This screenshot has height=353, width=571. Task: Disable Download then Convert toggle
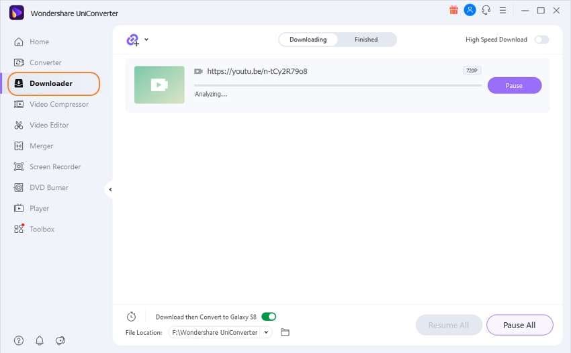(269, 317)
